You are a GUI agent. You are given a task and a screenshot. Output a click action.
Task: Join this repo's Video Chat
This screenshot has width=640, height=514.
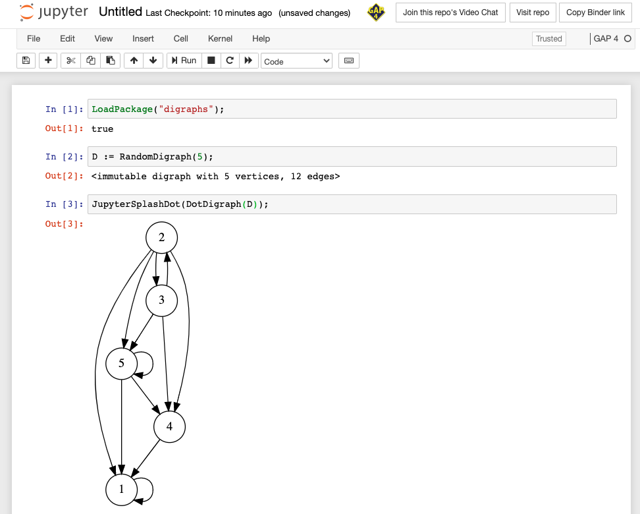pos(450,12)
